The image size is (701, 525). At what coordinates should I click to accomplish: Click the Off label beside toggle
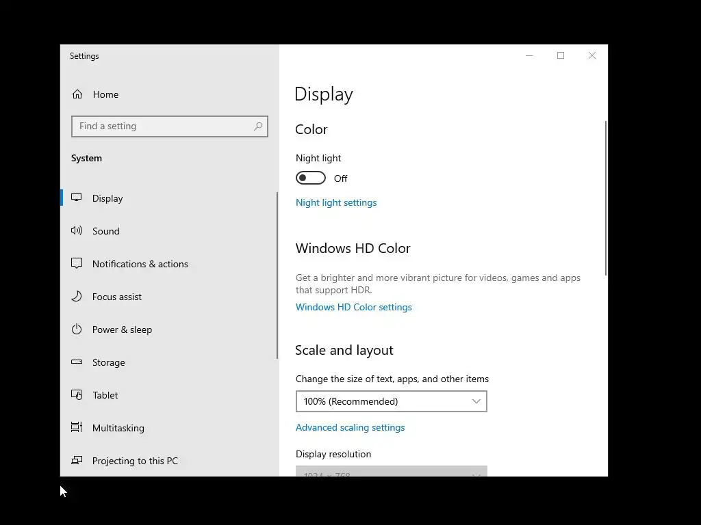(340, 178)
